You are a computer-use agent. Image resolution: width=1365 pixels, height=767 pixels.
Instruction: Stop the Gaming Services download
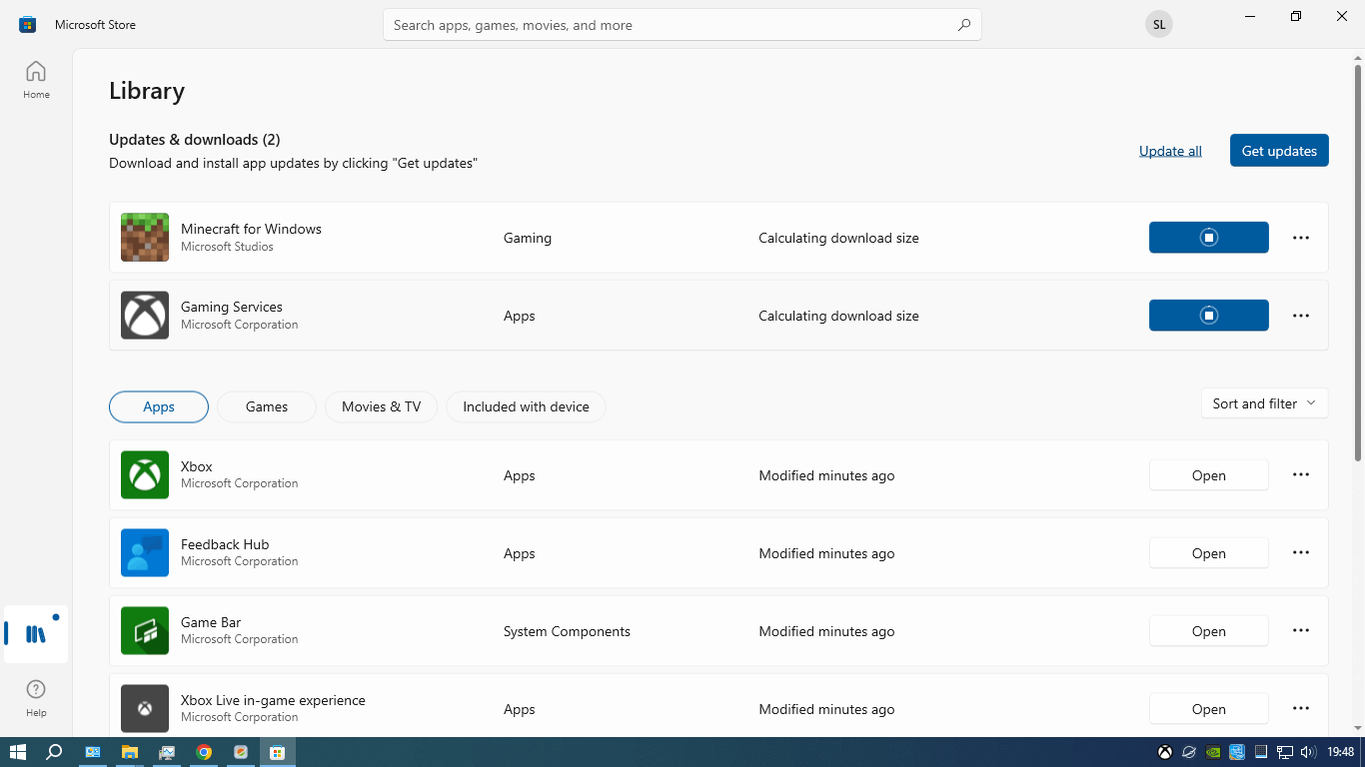coord(1209,316)
